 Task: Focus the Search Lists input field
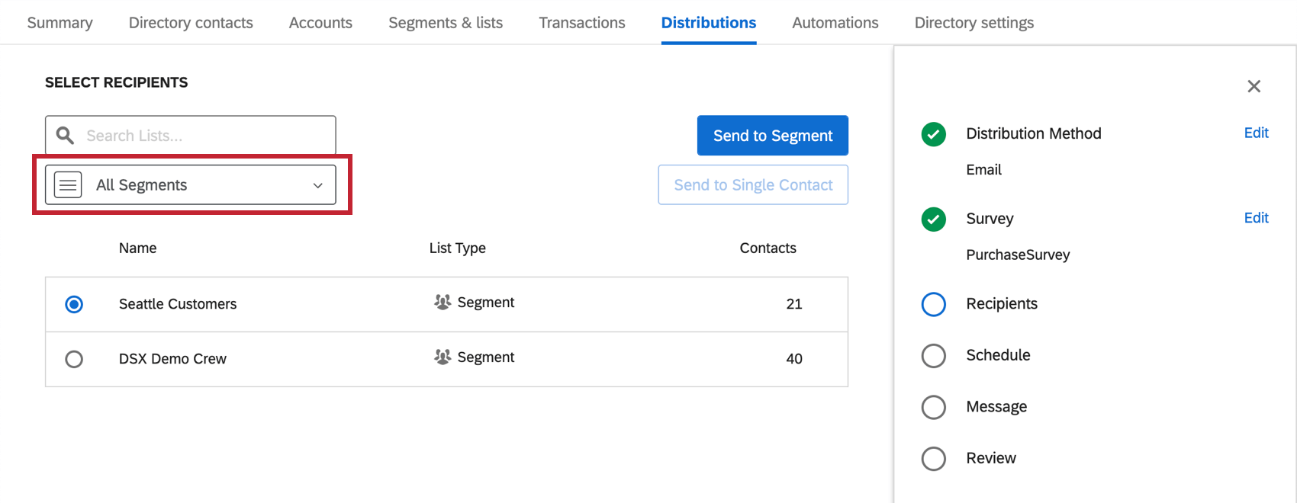tap(206, 136)
